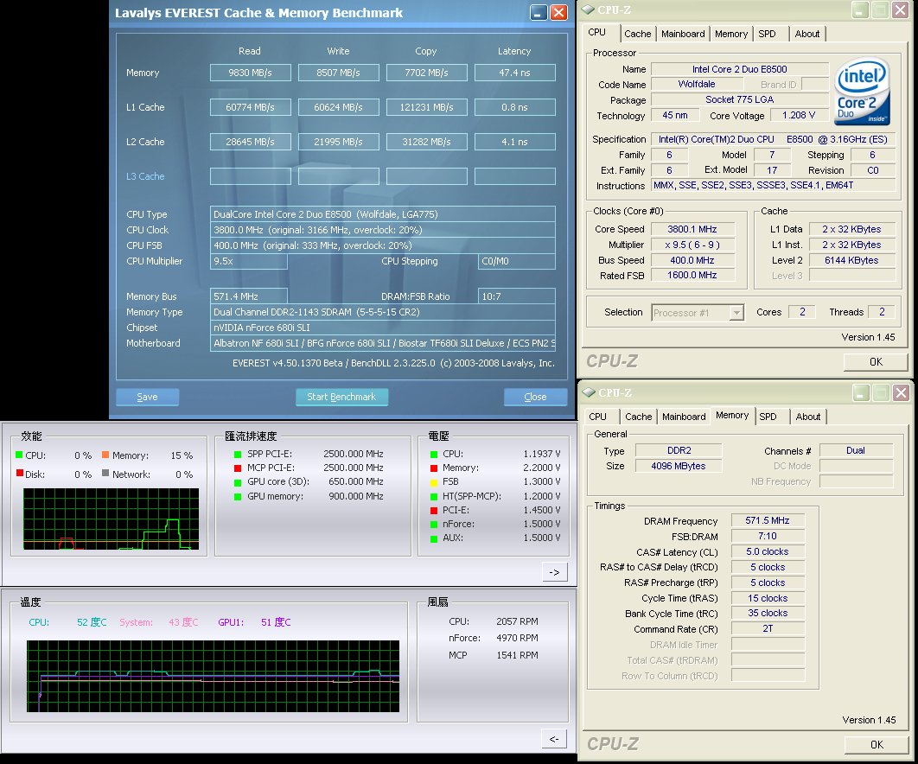Click the Memory Latency value "47.4 ns"

pyautogui.click(x=514, y=73)
